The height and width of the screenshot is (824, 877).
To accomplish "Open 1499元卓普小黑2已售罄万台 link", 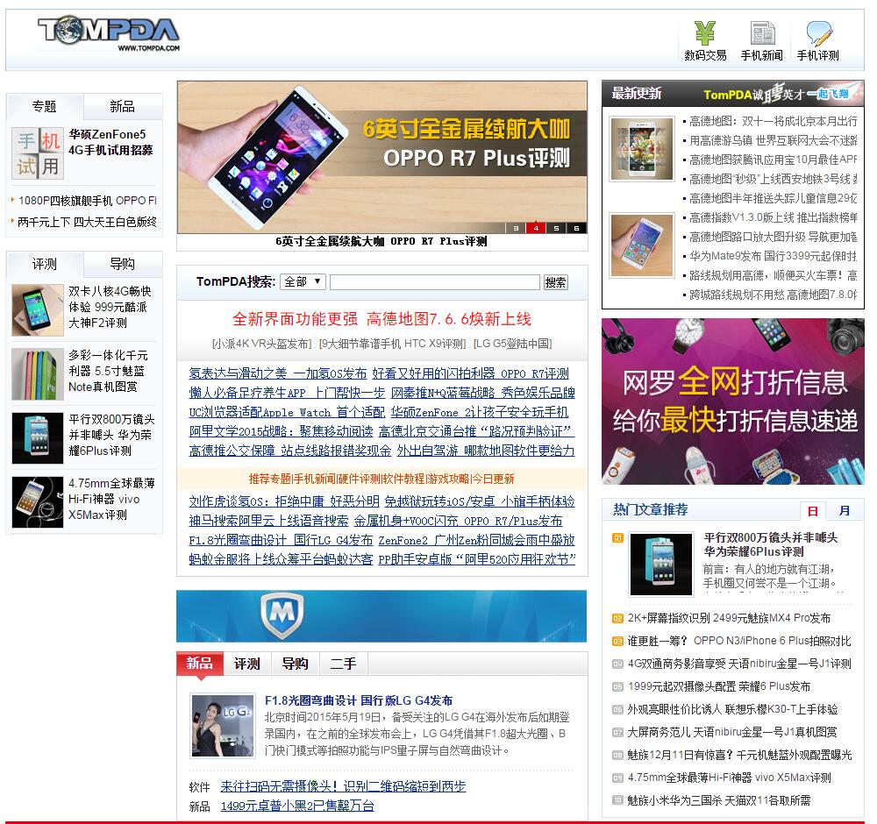I will (297, 806).
